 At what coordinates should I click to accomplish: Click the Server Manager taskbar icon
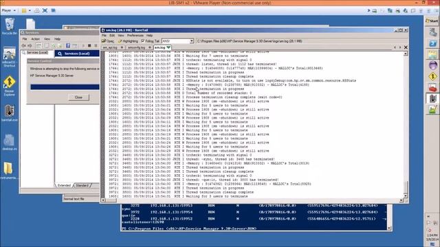[432, 32]
